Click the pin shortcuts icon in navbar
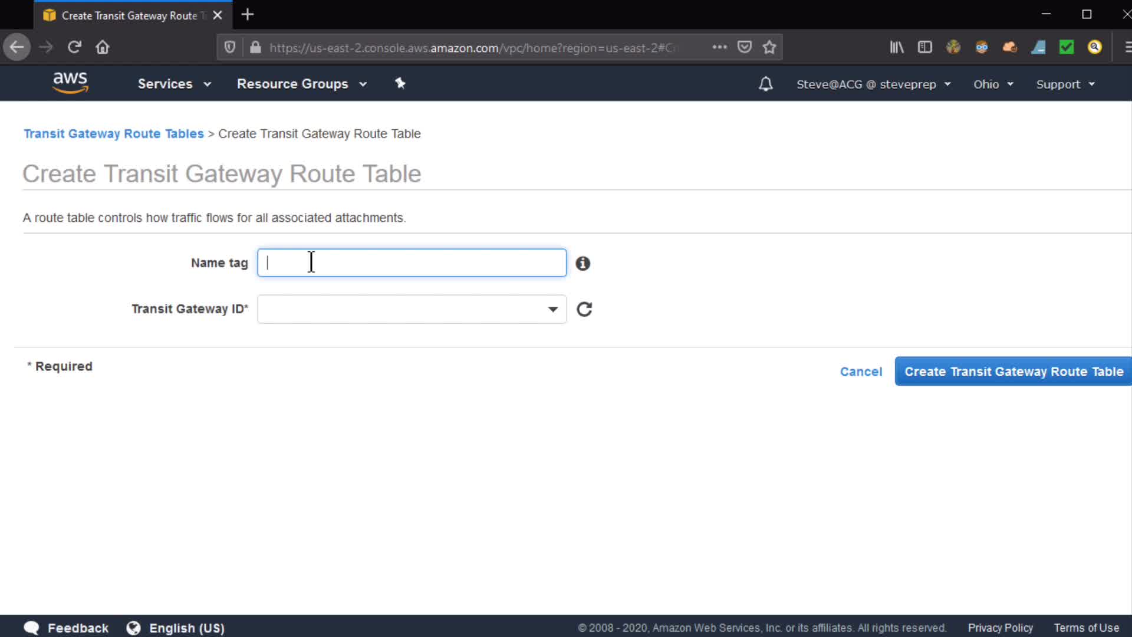The height and width of the screenshot is (637, 1132). click(x=400, y=83)
